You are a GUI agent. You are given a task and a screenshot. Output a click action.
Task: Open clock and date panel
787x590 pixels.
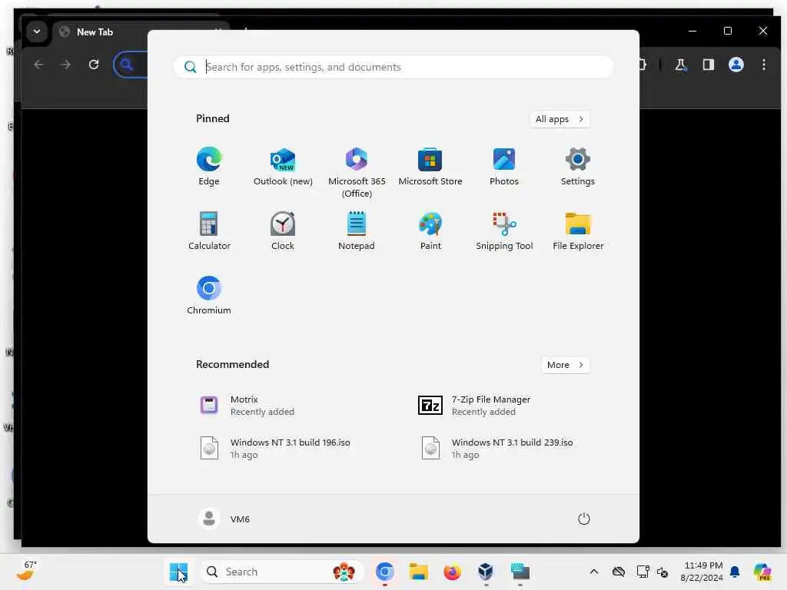pos(701,572)
